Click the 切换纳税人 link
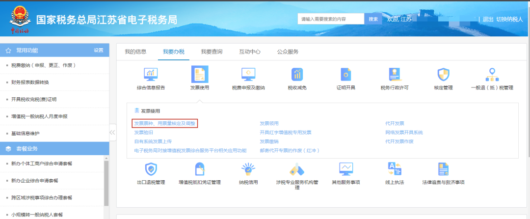This screenshot has width=530, height=219. (509, 19)
